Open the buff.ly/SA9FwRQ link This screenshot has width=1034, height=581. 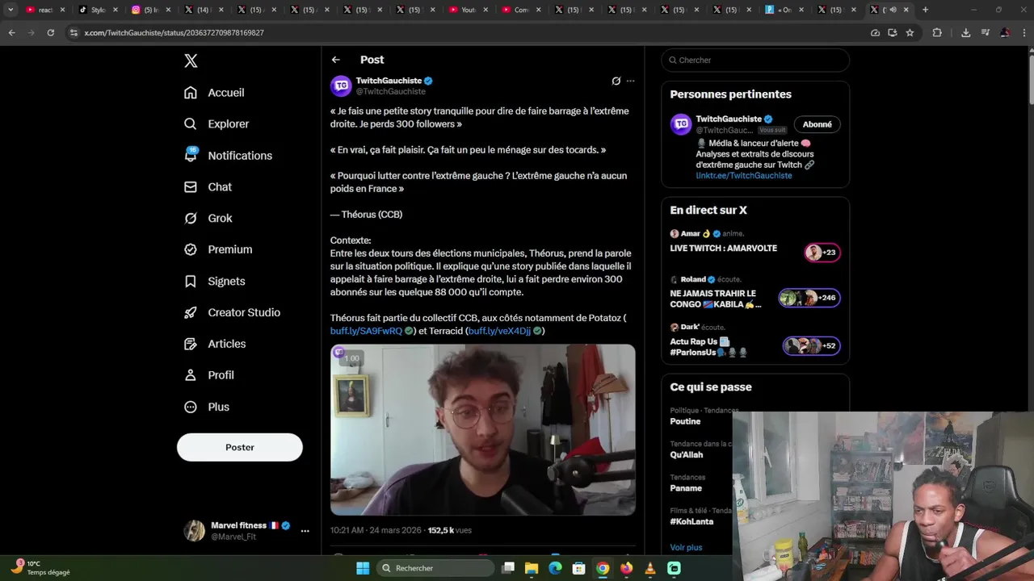click(x=366, y=332)
